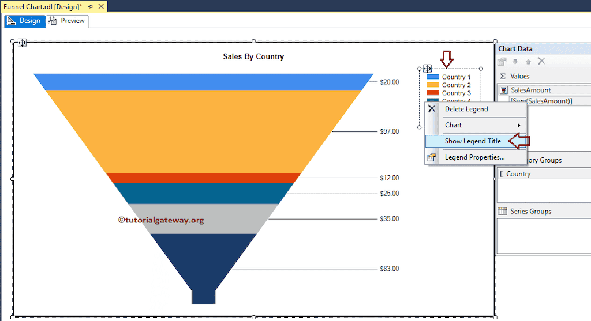The image size is (591, 321).
Task: Click the delete X icon in Chart Data
Action: coord(541,61)
